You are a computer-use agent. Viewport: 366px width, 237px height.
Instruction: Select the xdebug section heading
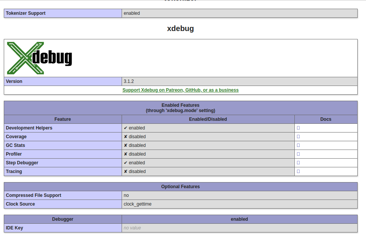click(x=180, y=28)
